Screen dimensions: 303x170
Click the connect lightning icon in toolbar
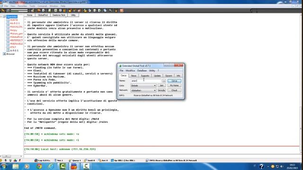(3, 10)
